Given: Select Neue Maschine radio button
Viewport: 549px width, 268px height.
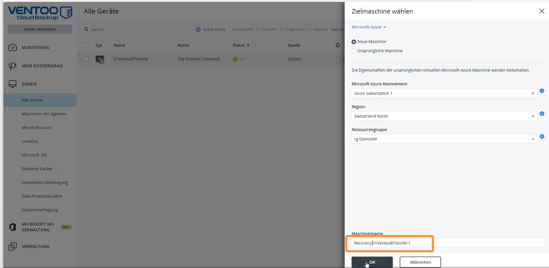Looking at the screenshot, I should pos(354,42).
